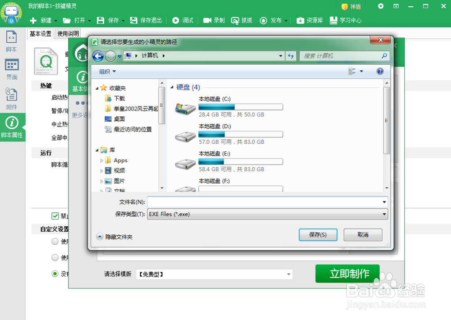Viewport: 451px width, 320px height.
Task: Select the 本地磁盘 (D:) drive icon
Action: (x=185, y=136)
